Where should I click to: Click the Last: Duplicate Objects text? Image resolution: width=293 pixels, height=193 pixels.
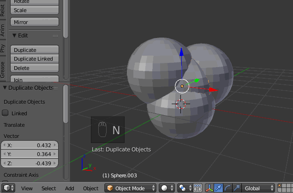(x=121, y=149)
